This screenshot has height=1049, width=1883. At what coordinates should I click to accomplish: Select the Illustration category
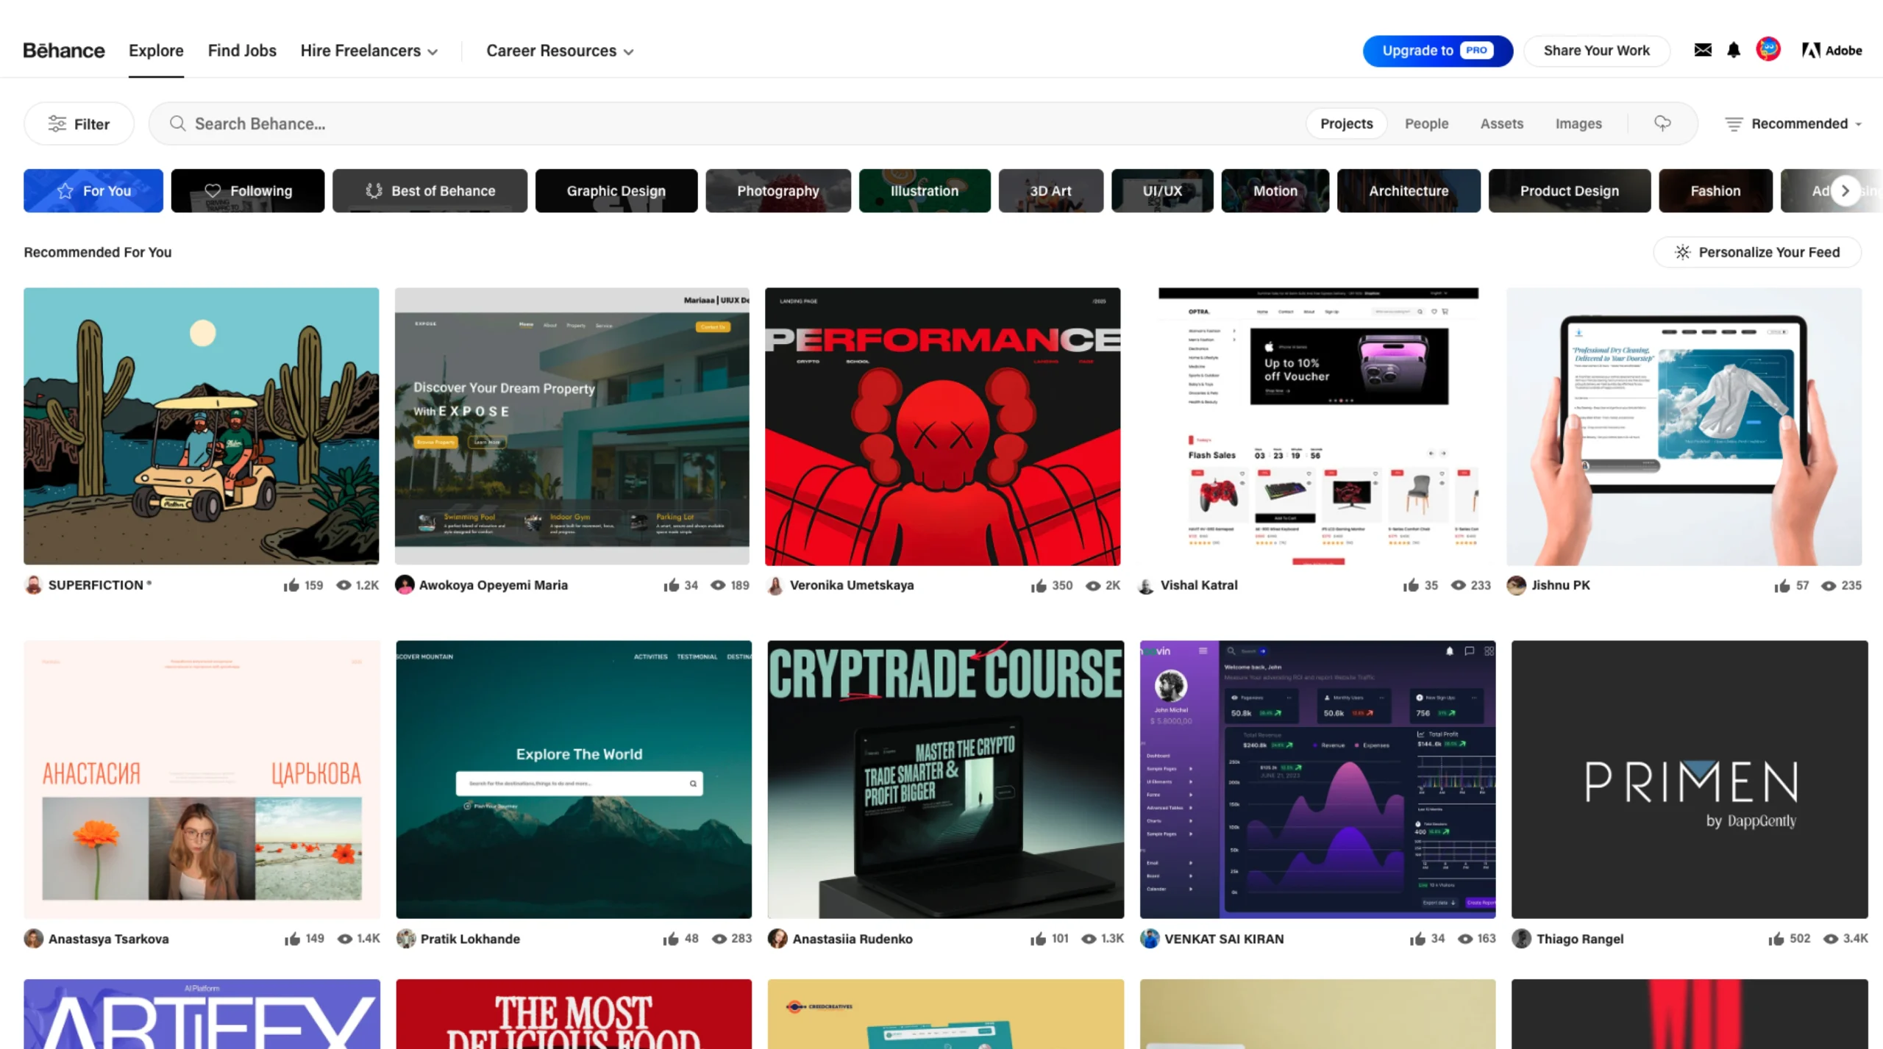[x=925, y=191]
